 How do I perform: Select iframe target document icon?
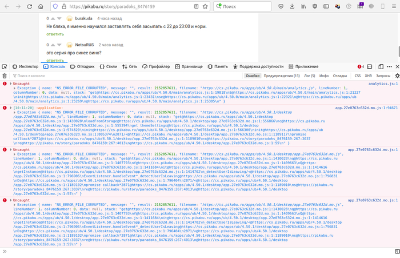pos(369,66)
